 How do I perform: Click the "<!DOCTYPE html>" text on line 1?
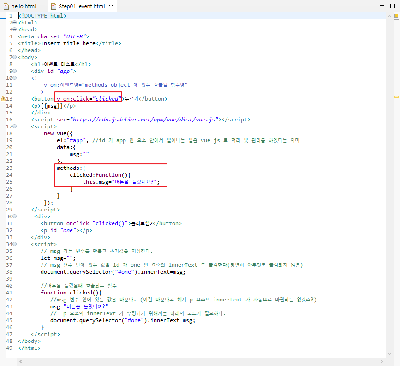coord(42,16)
